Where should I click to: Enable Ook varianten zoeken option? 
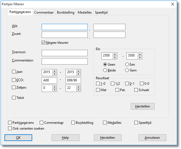[x=10, y=129]
